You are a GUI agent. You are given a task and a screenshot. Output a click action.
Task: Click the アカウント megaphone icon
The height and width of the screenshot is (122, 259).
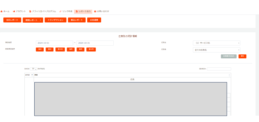[x=14, y=11]
